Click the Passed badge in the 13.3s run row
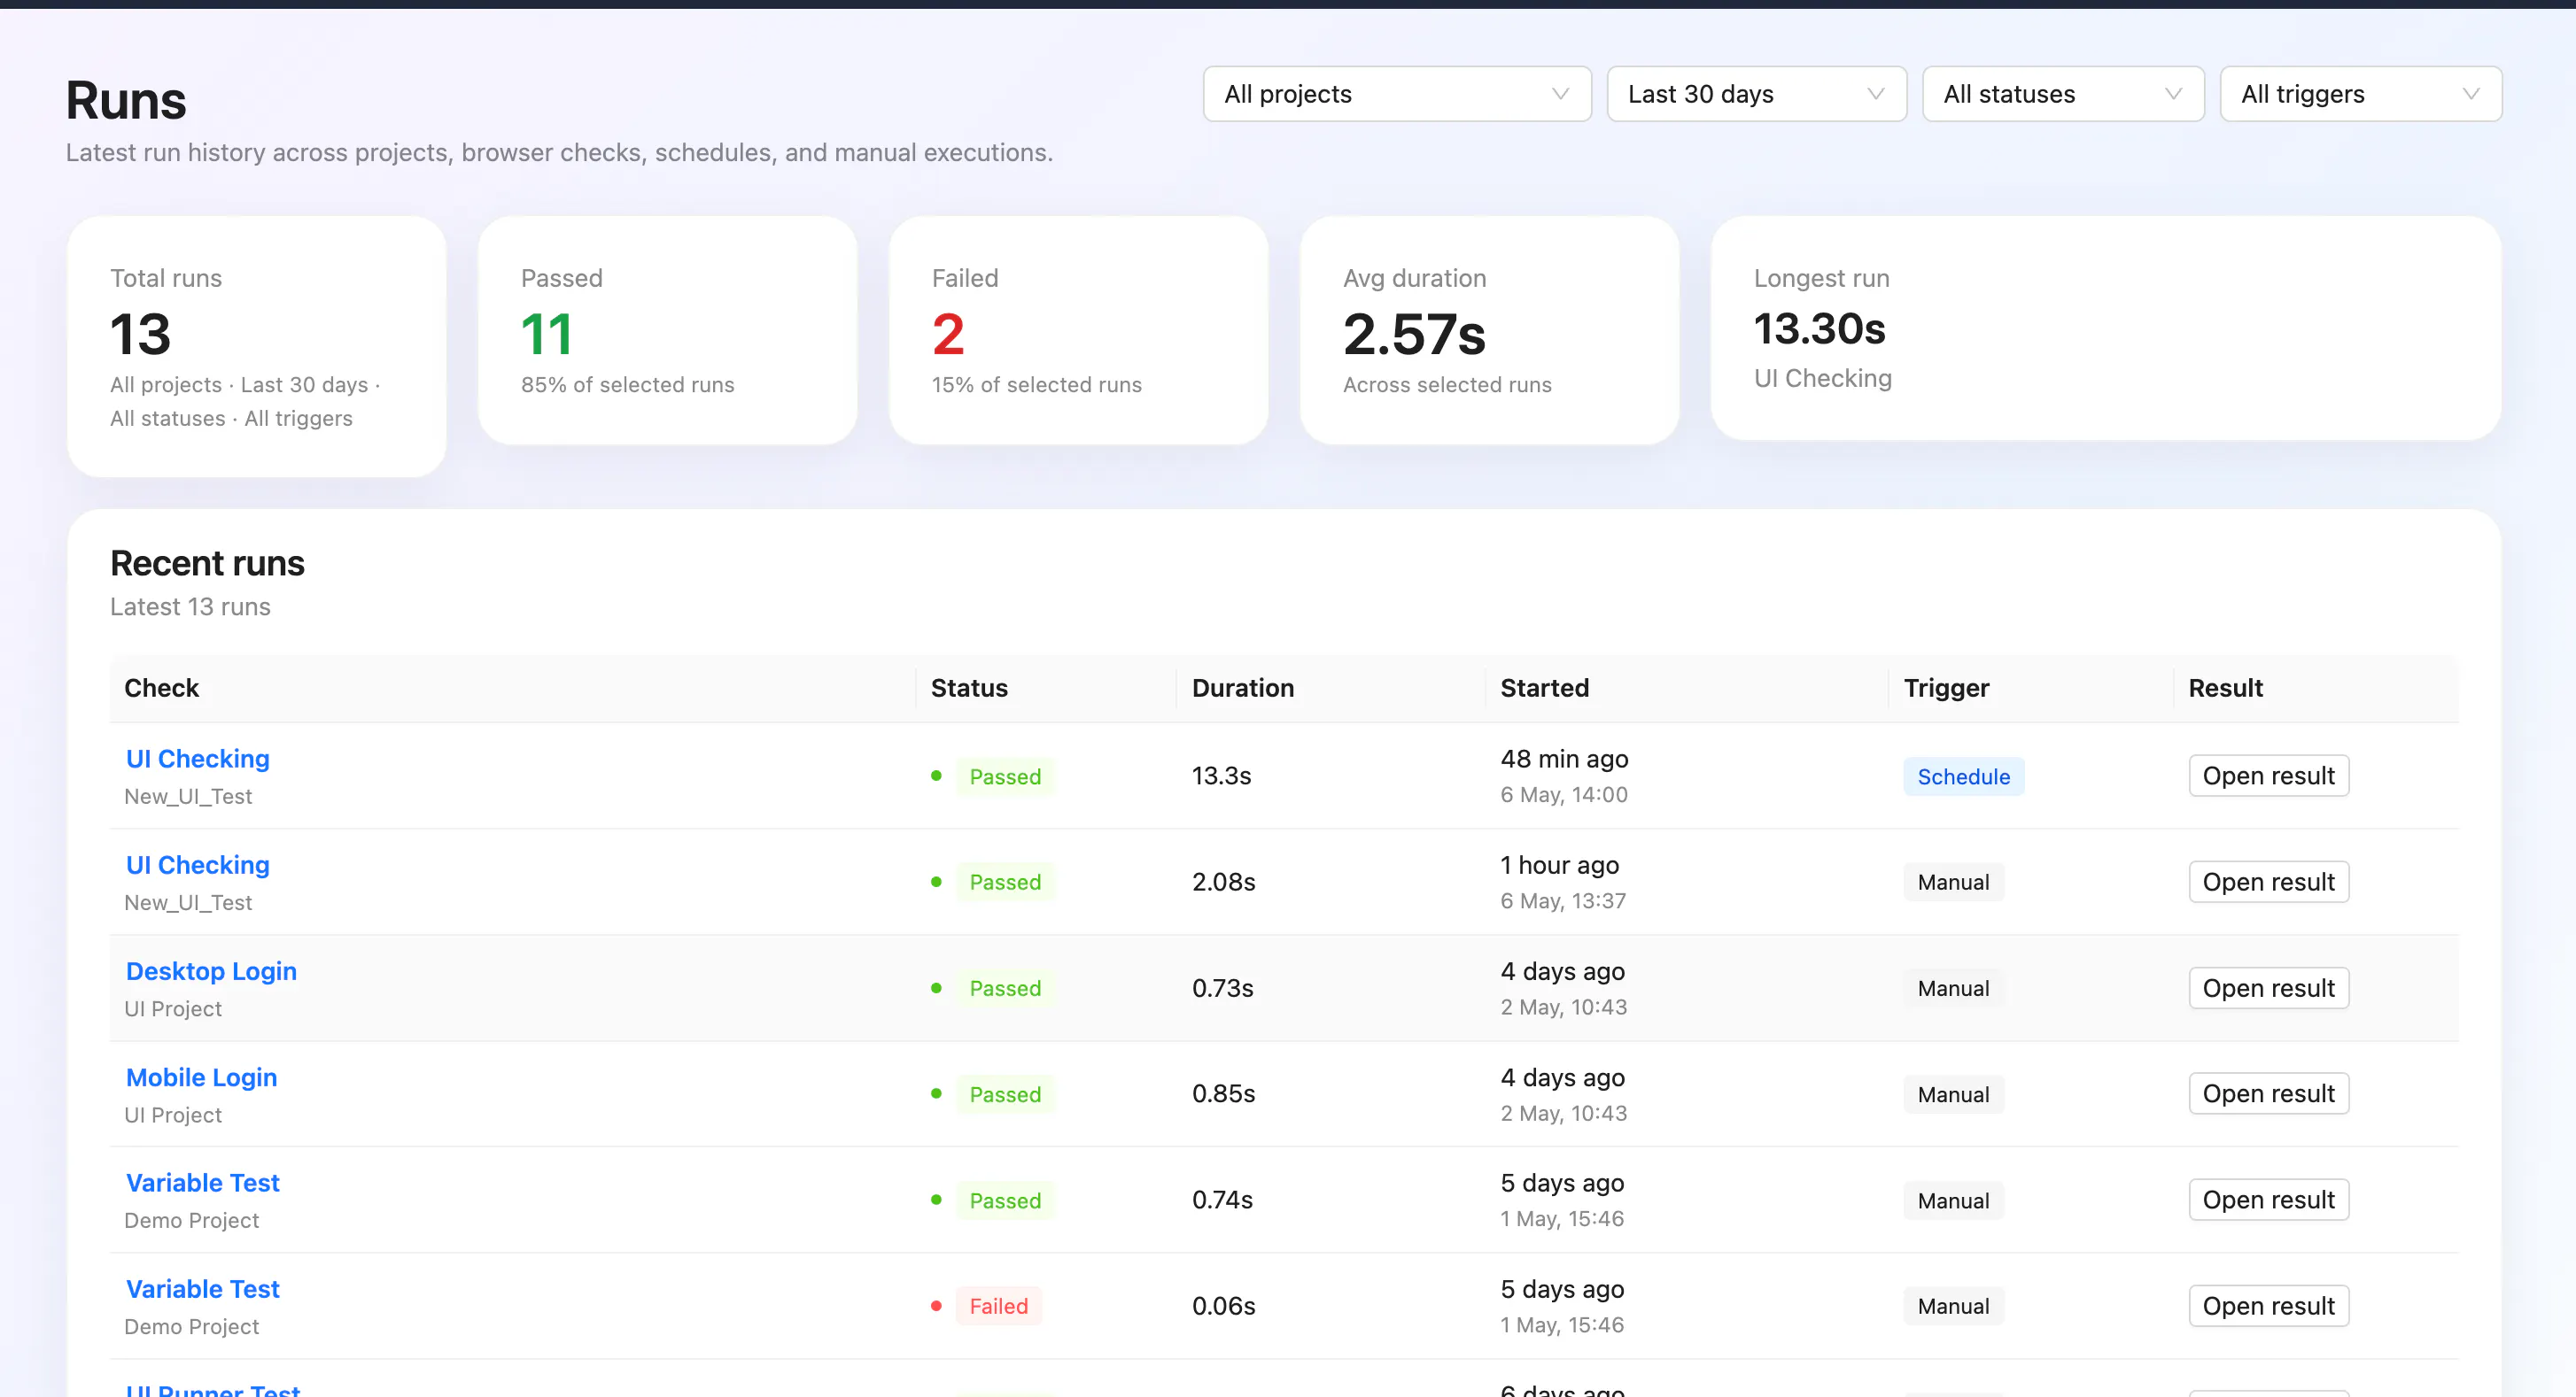 (1005, 776)
